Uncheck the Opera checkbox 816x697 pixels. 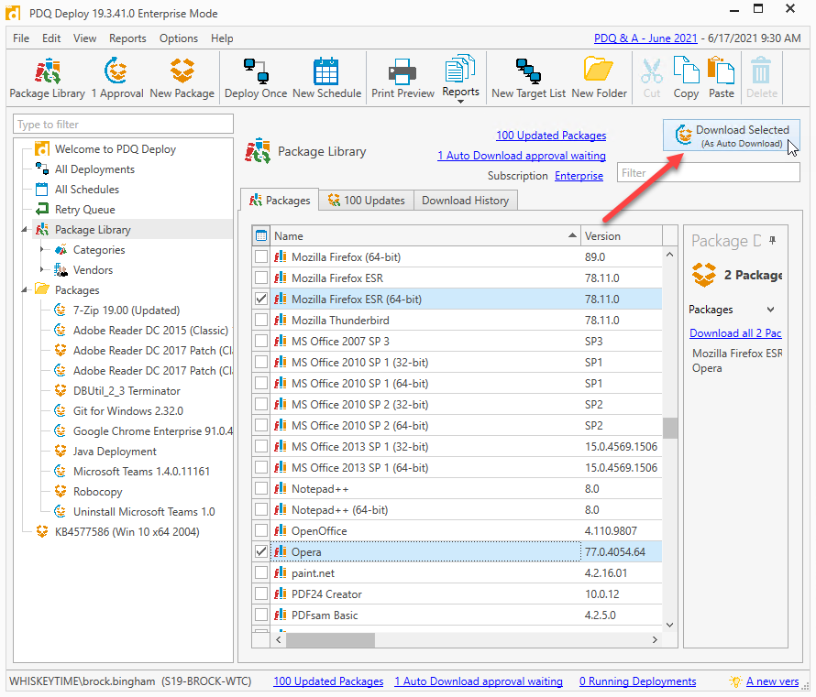[x=261, y=552]
